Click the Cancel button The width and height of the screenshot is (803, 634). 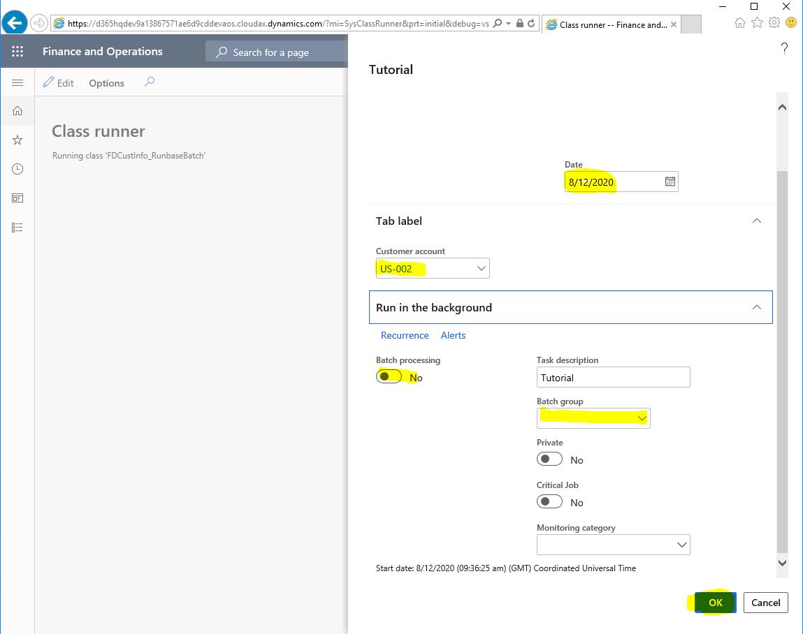coord(766,603)
